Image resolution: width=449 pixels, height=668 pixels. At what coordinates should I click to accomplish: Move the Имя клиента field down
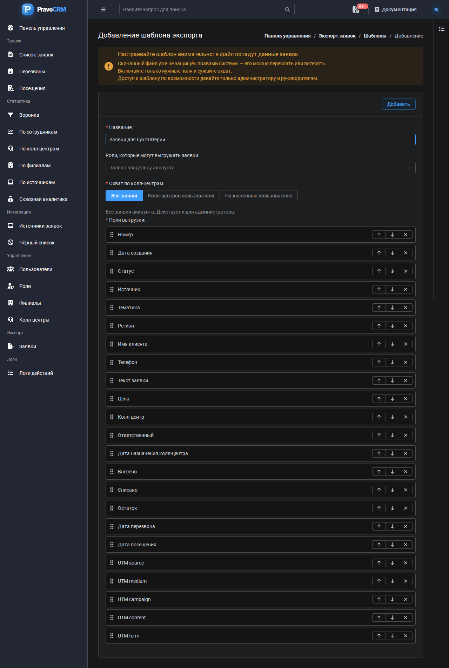click(x=392, y=344)
